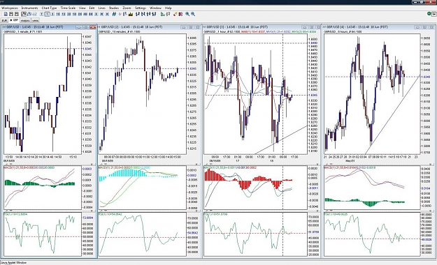
Task: Select the W weekly time scale button
Action: point(101,14)
